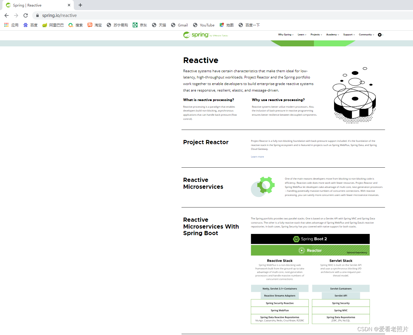Click the "Servlet Containers" box
Screen dimensions: 413x335
(341, 289)
